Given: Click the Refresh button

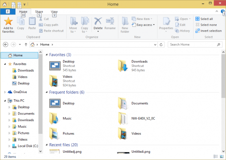Looking at the screenshot, I should [x=161, y=45].
